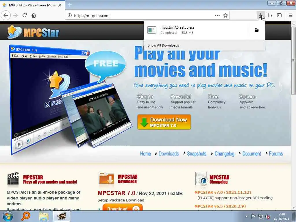Show sidebars toolbar icon
Image resolution: width=296 pixels, height=222 pixels.
point(279,16)
